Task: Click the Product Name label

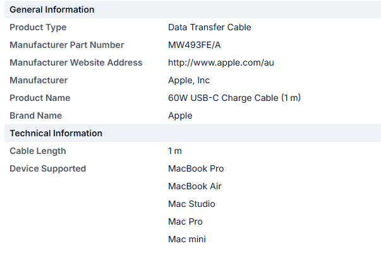Action: (40, 98)
